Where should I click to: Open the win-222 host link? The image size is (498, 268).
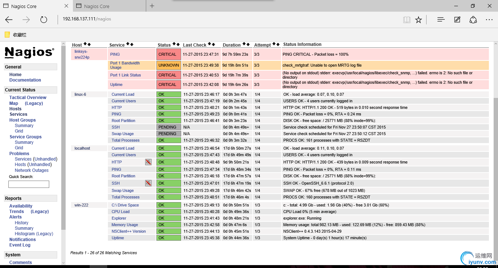(x=81, y=205)
